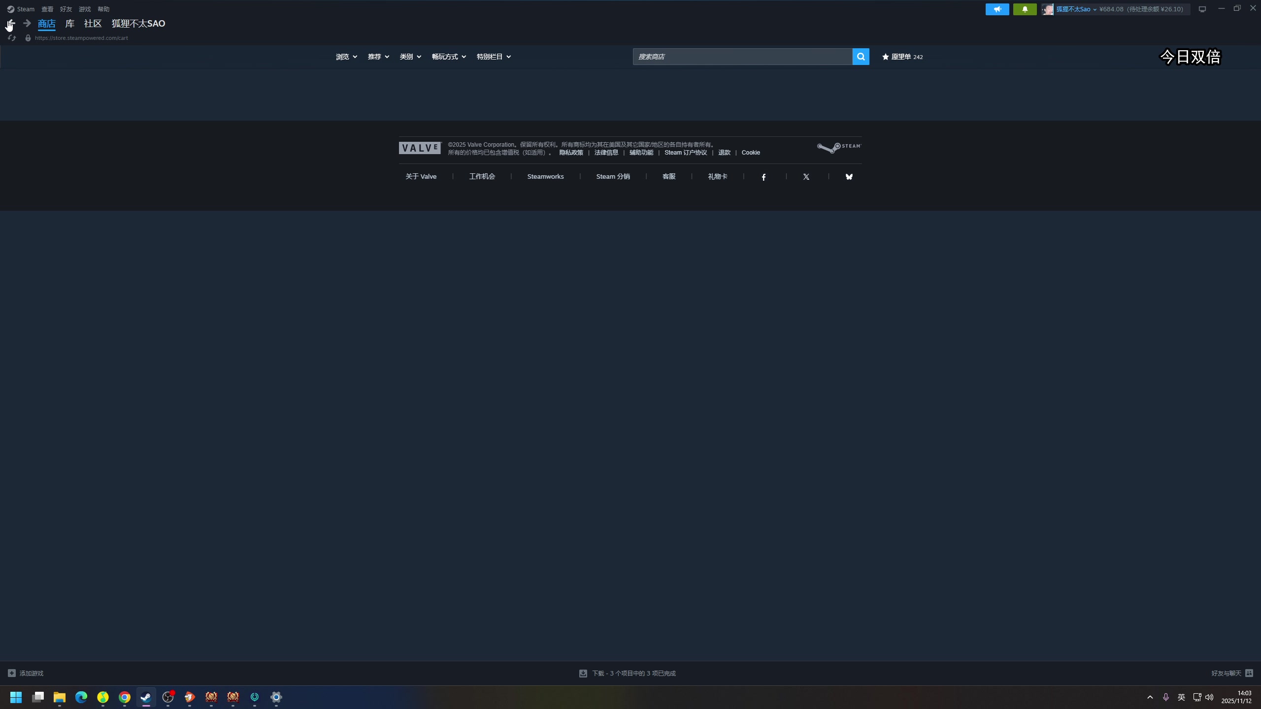Click the forward navigation arrow
Image resolution: width=1261 pixels, height=709 pixels.
point(27,23)
